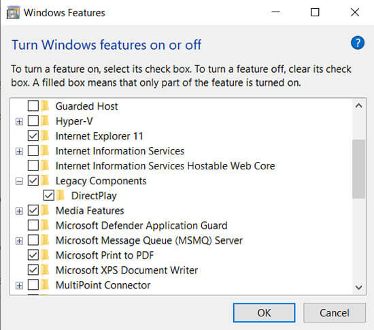
Task: Uncheck Microsoft Print to PDF
Action: pyautogui.click(x=33, y=255)
